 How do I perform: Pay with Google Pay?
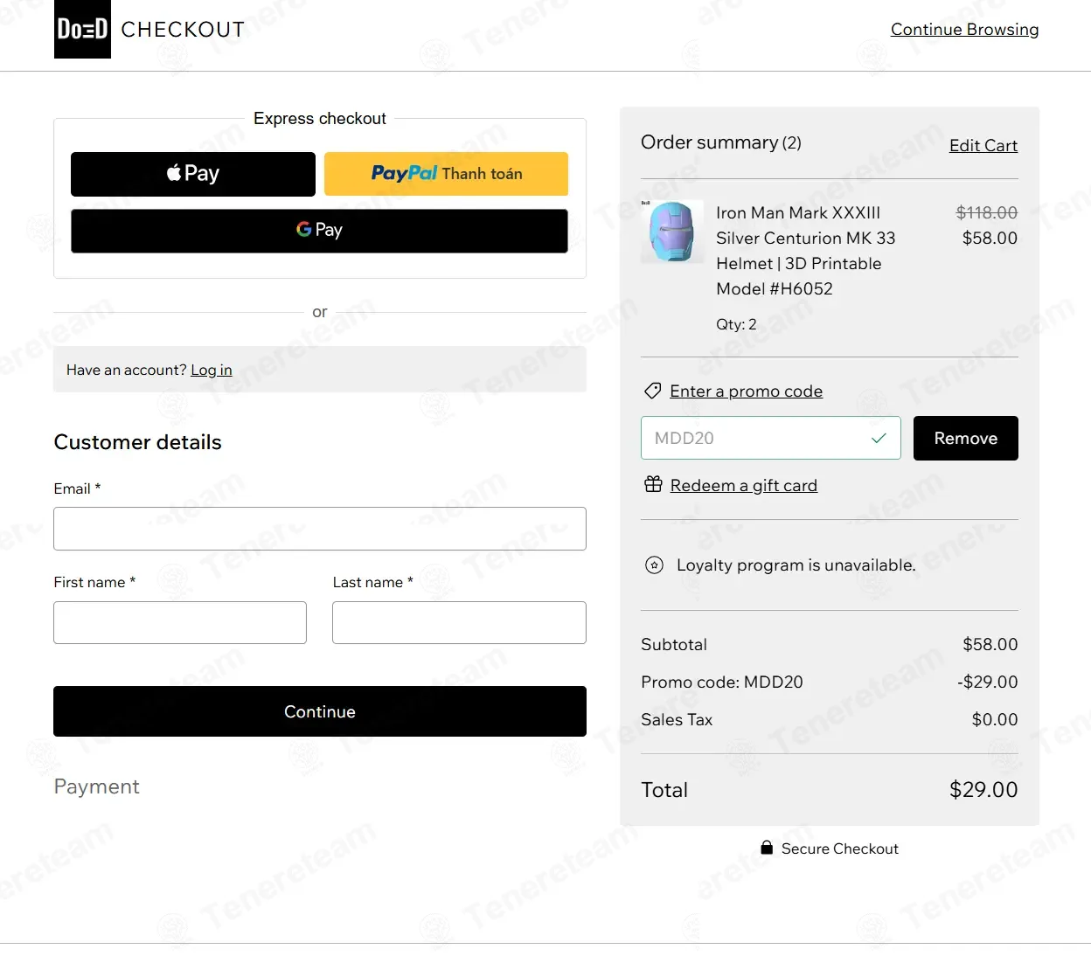pyautogui.click(x=319, y=231)
